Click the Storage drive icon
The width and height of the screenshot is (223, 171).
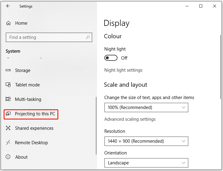pyautogui.click(x=8, y=70)
